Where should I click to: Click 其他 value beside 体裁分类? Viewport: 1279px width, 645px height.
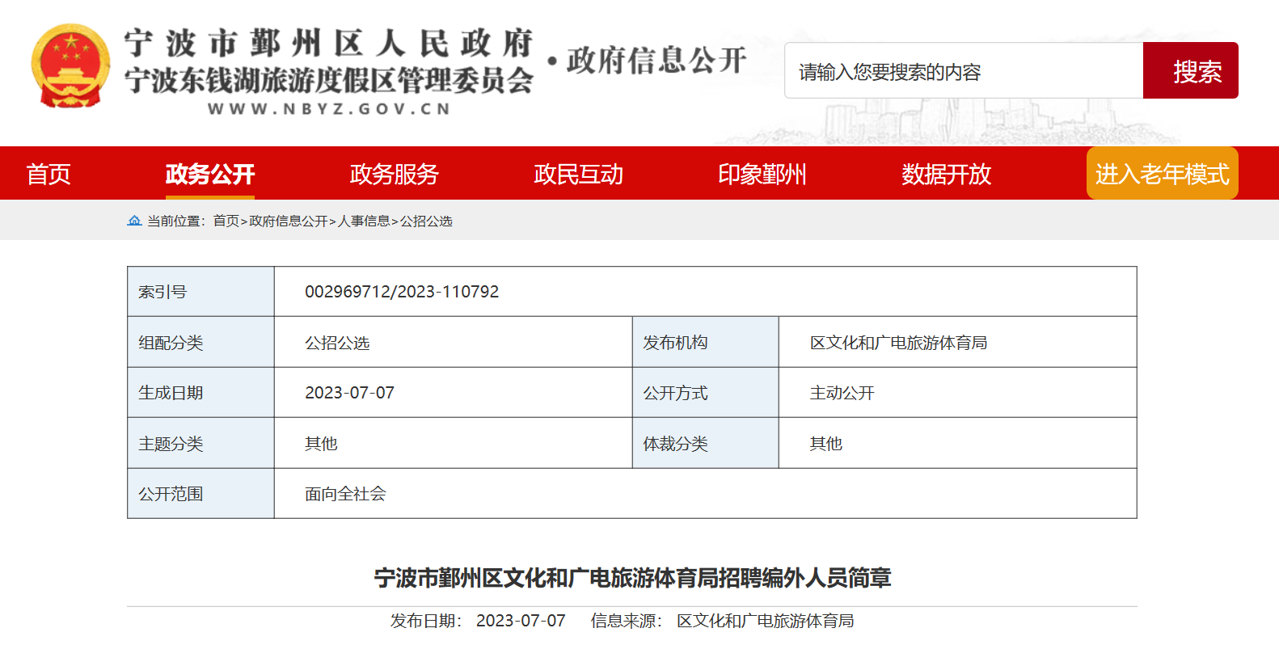pos(826,444)
